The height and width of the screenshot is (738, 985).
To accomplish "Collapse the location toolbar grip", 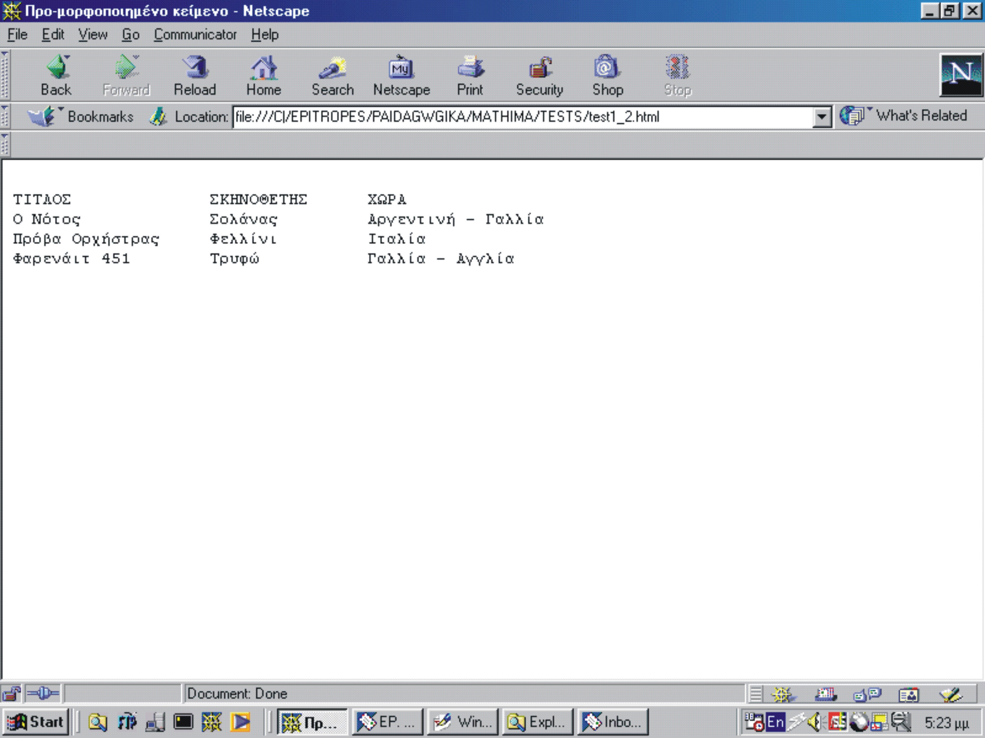I will click(4, 117).
